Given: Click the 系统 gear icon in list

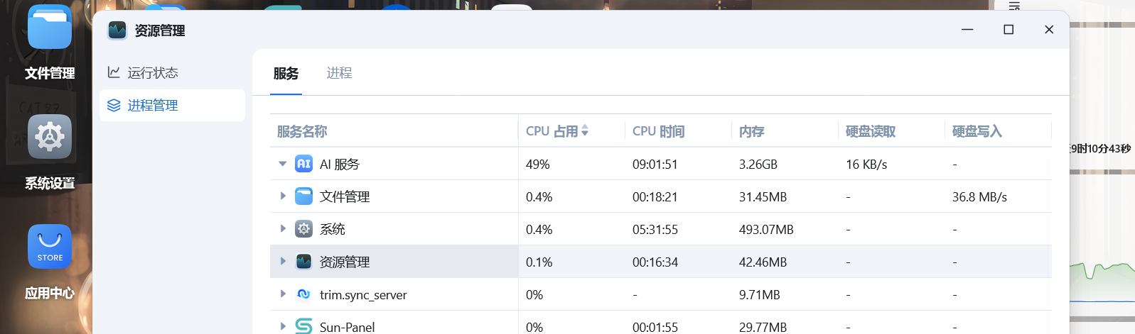Looking at the screenshot, I should tap(303, 229).
